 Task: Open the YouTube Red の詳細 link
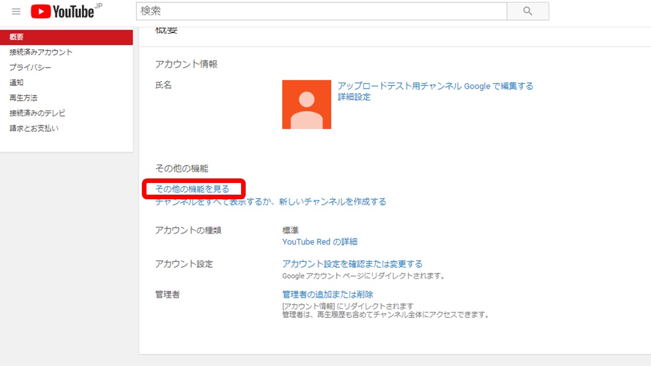pos(319,241)
